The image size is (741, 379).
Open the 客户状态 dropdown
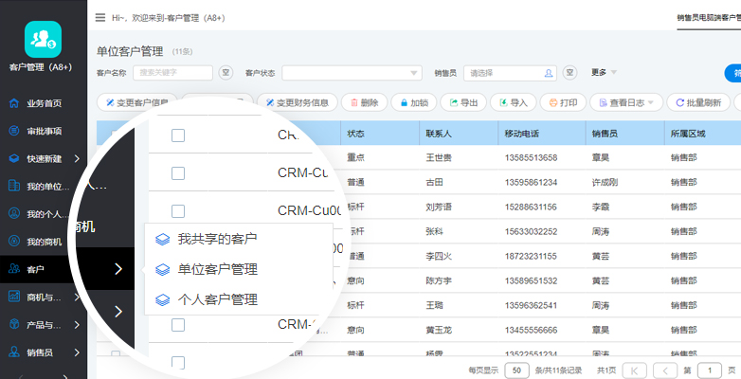[x=352, y=73]
